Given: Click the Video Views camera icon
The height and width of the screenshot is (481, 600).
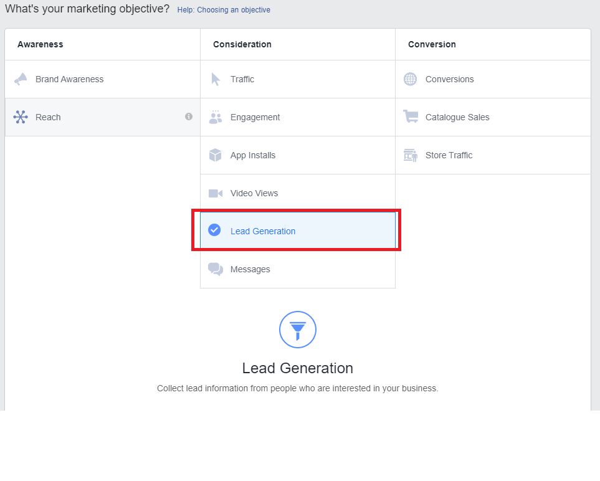Looking at the screenshot, I should click(215, 193).
